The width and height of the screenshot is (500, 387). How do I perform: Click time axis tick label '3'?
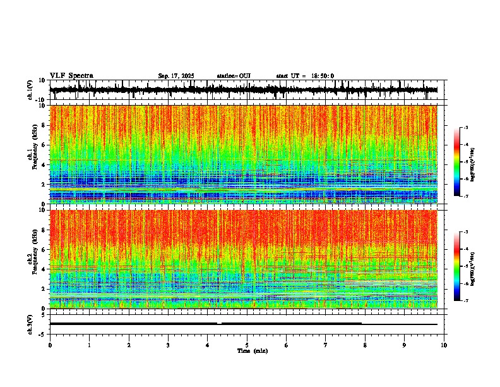[168, 345]
